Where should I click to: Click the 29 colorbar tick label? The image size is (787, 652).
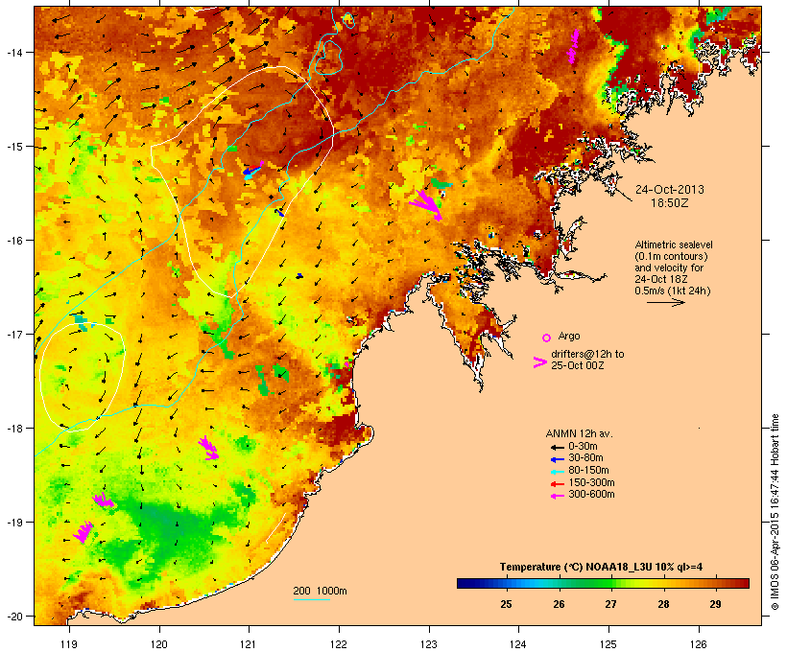tap(716, 604)
